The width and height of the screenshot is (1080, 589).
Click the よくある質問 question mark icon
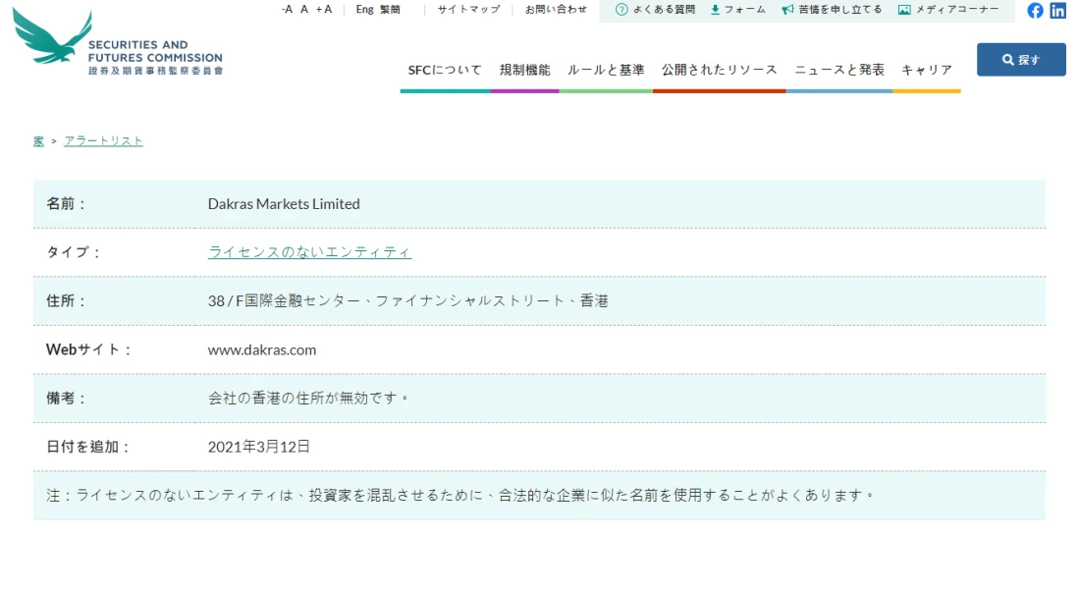pos(621,10)
